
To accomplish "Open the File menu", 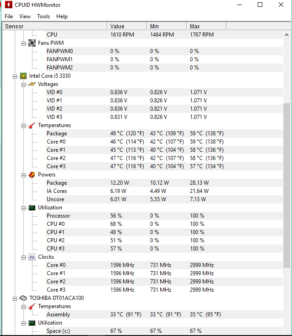I will pos(9,16).
